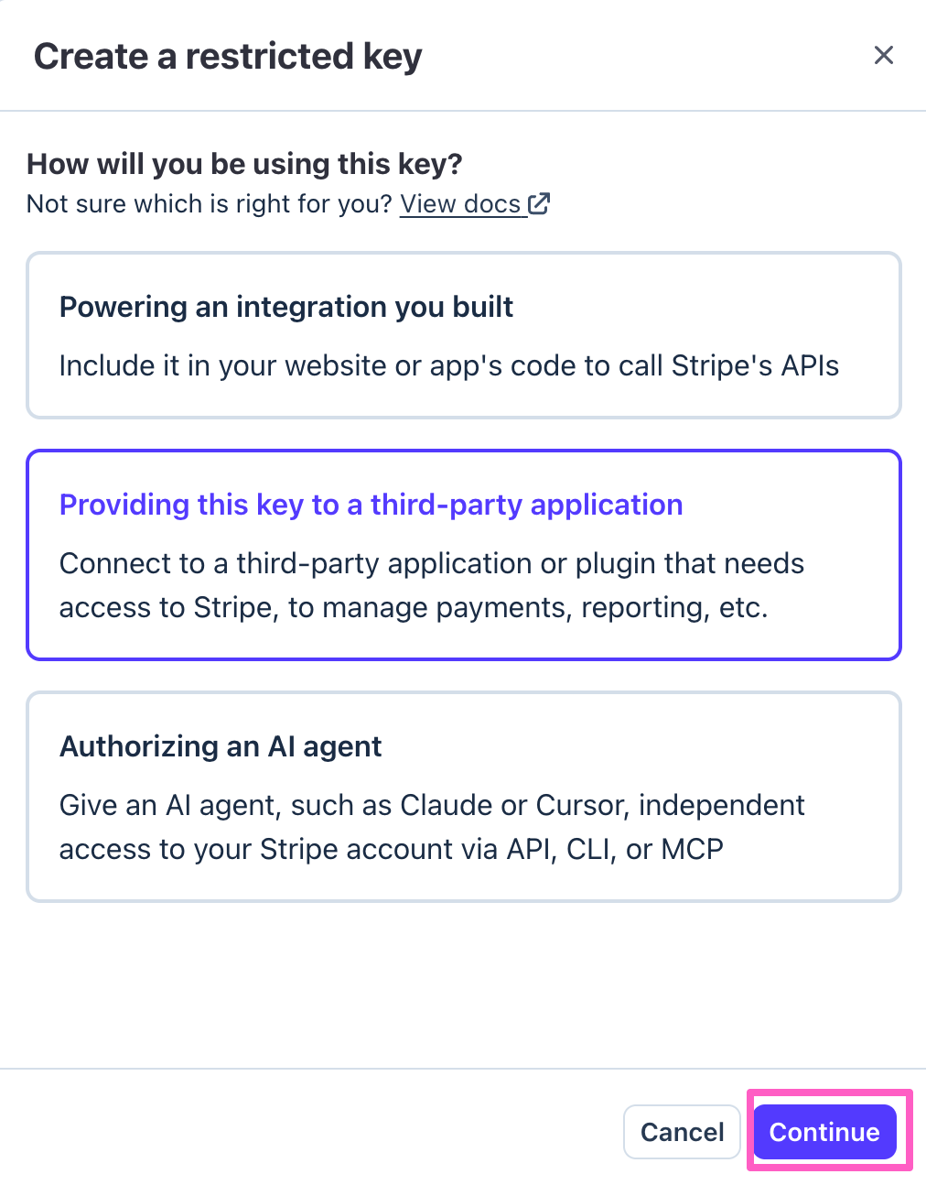
Task: Open the View docs link
Action: (x=475, y=203)
